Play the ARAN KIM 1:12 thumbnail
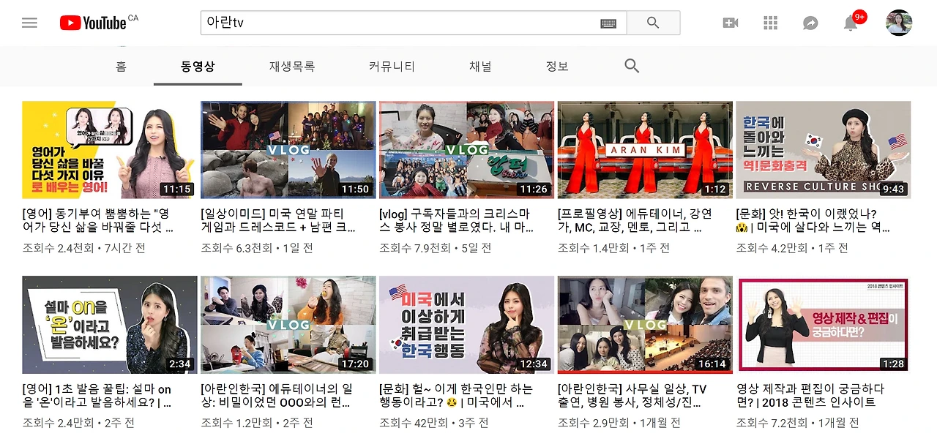937x436 pixels. 645,150
